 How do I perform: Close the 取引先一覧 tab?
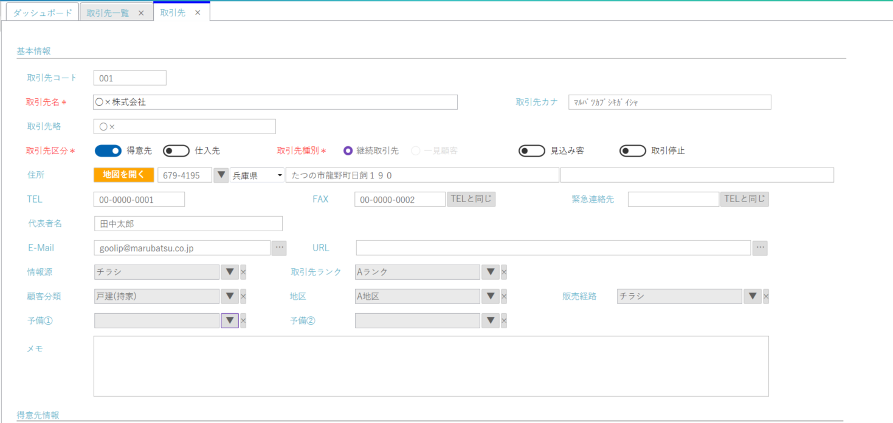click(x=141, y=13)
